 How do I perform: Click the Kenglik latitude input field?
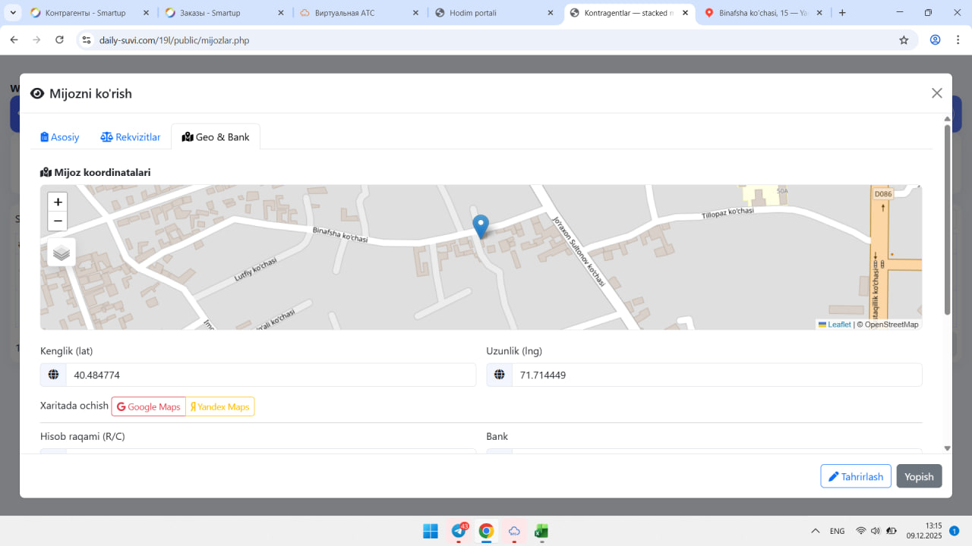[x=270, y=375]
